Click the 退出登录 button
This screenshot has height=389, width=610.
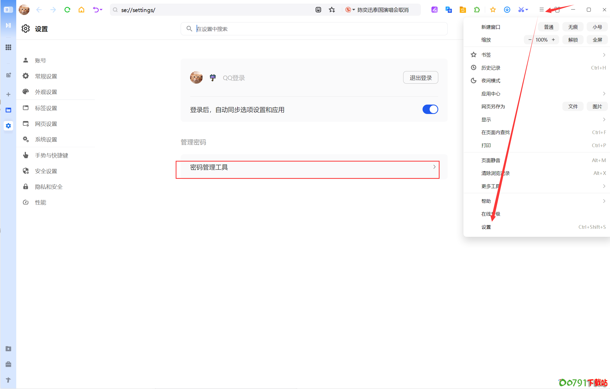tap(420, 78)
